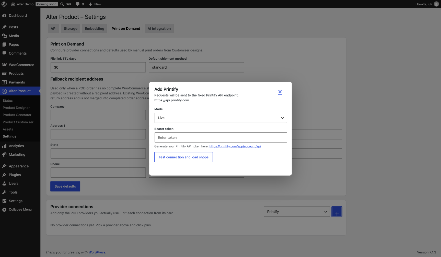441x257 pixels.
Task: Open the Users menu
Action: [20, 184]
